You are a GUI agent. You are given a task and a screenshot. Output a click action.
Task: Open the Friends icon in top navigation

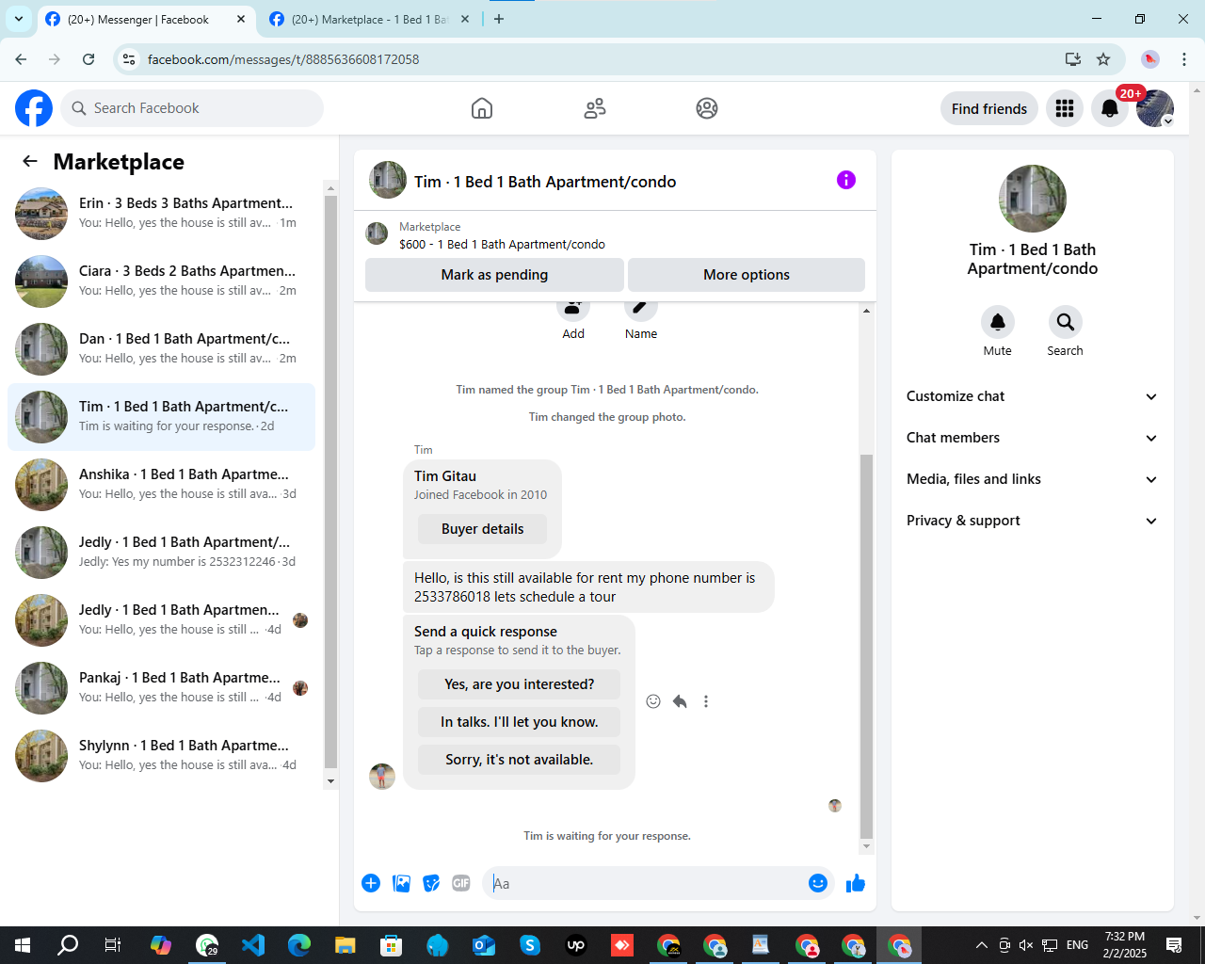point(595,108)
